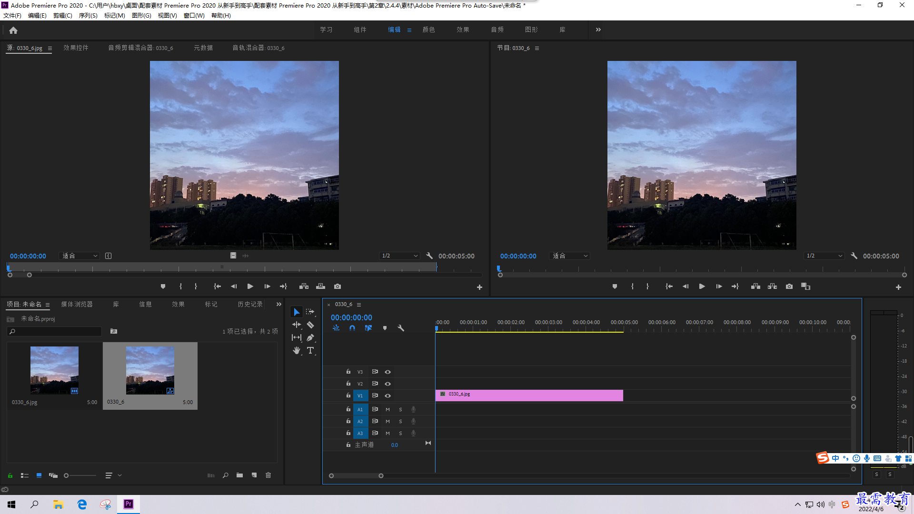The width and height of the screenshot is (914, 514).
Task: Open Program monitor settings wrench
Action: [x=854, y=256]
